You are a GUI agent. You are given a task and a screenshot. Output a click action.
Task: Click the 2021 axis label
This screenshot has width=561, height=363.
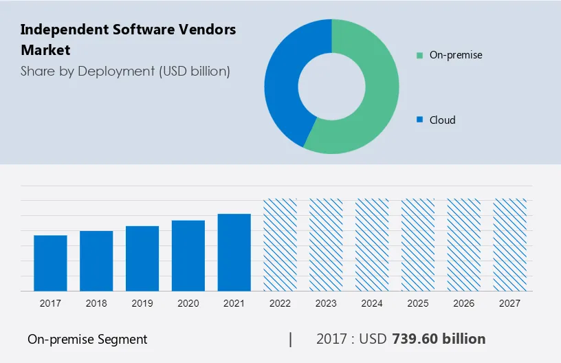[234, 303]
